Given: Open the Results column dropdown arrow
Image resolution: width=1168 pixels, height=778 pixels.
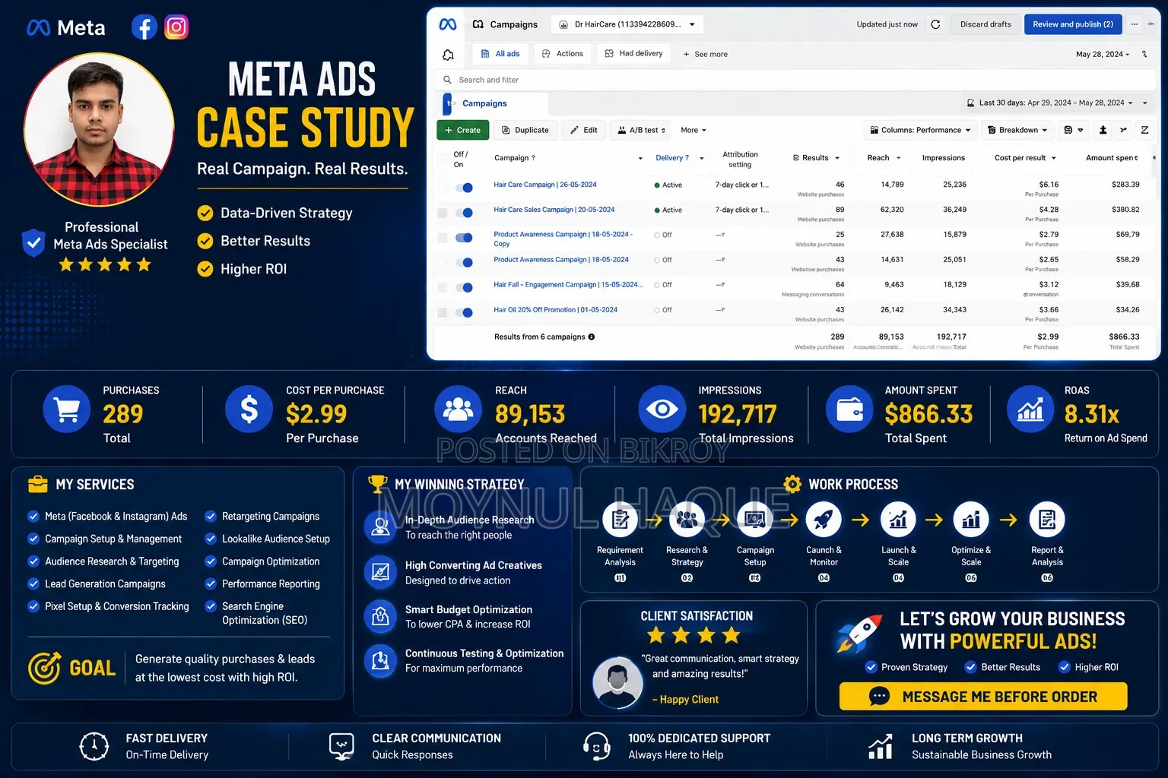Looking at the screenshot, I should click(x=837, y=158).
